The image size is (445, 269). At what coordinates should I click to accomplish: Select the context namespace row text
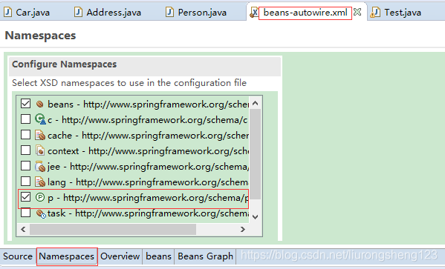pos(148,151)
